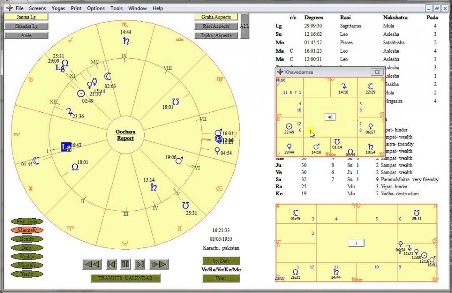Image resolution: width=452 pixels, height=293 pixels.
Task: Open the Set Date dialog
Action: [220, 261]
